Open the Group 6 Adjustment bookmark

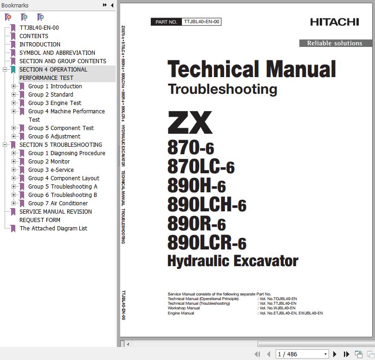pyautogui.click(x=54, y=137)
